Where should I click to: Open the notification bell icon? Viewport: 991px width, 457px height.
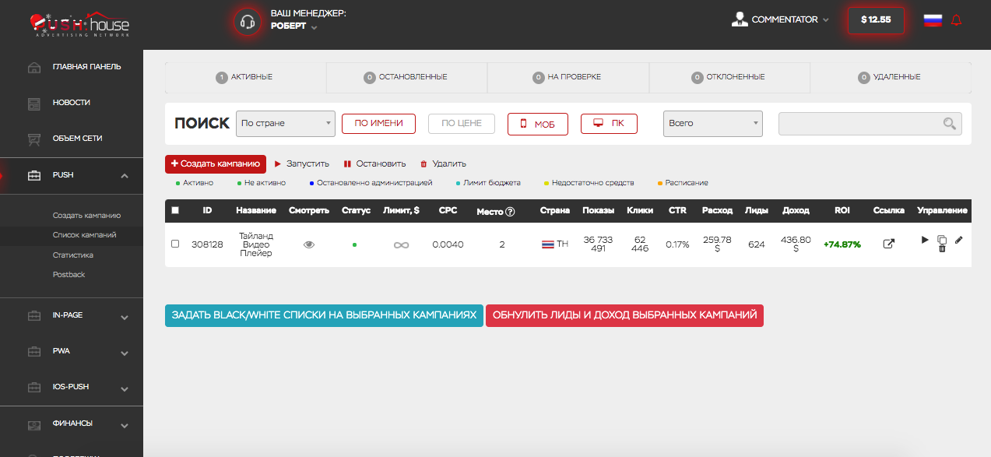pos(957,20)
